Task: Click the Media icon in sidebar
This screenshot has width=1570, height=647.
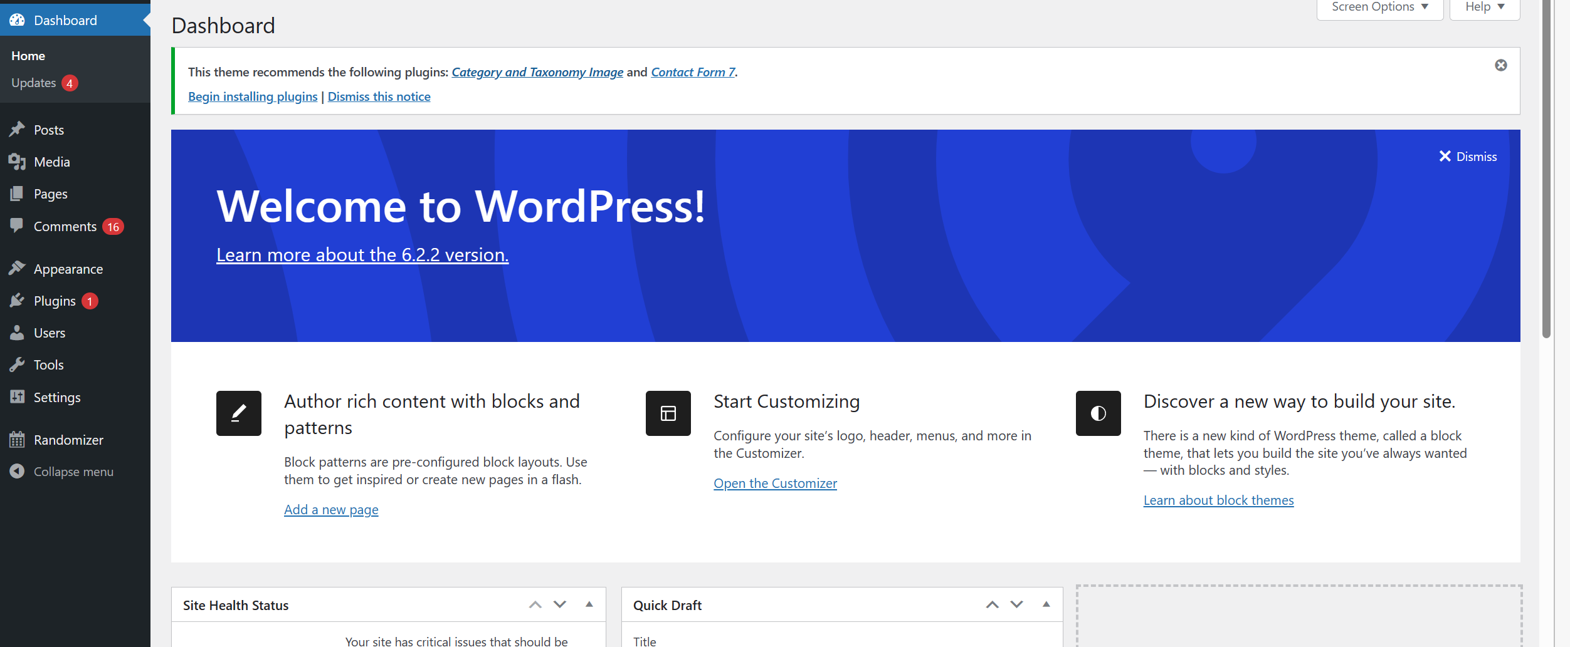Action: click(17, 162)
